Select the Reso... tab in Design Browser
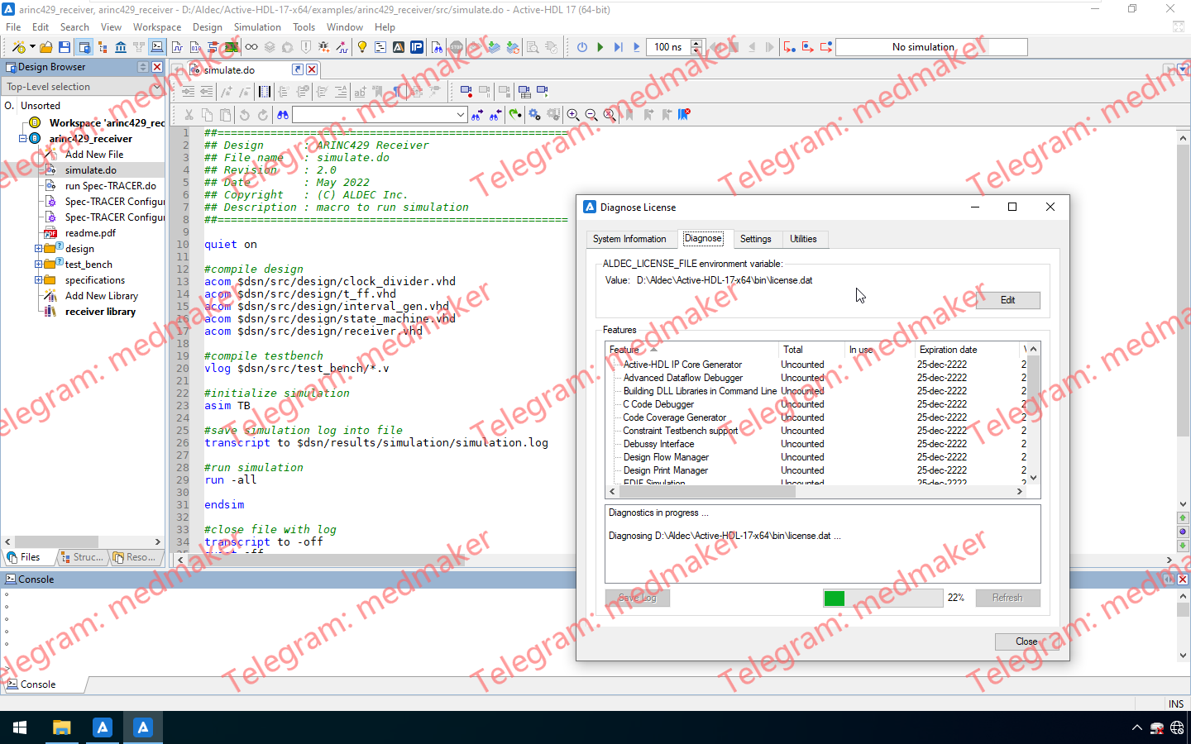This screenshot has height=744, width=1191. [135, 557]
